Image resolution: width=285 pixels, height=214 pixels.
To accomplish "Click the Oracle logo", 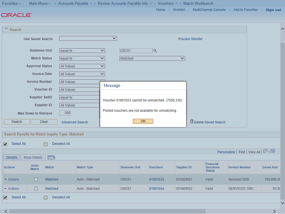I will [x=16, y=15].
